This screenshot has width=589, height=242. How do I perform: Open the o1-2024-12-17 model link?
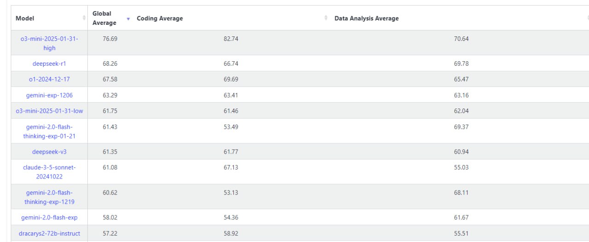(49, 79)
